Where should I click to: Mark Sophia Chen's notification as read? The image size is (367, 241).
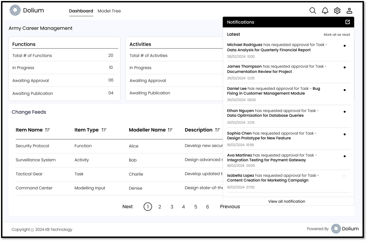[345, 134]
